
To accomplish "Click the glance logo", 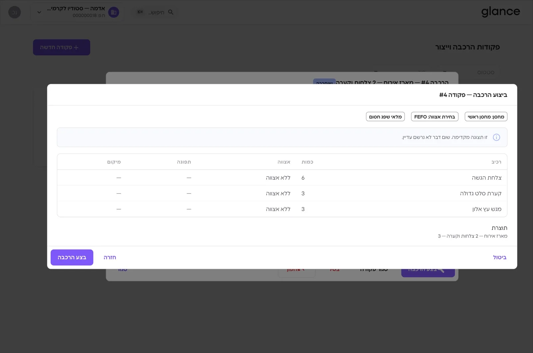I will click(501, 12).
